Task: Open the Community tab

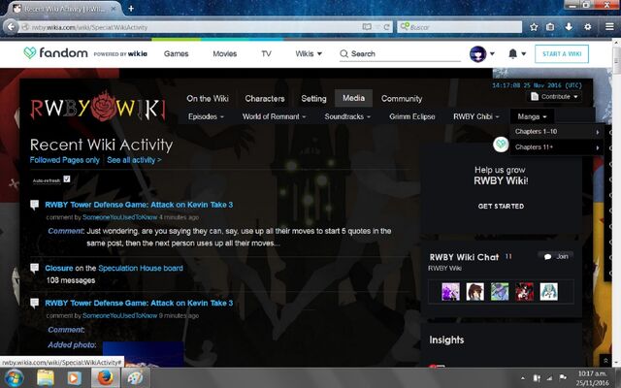Action: (402, 99)
